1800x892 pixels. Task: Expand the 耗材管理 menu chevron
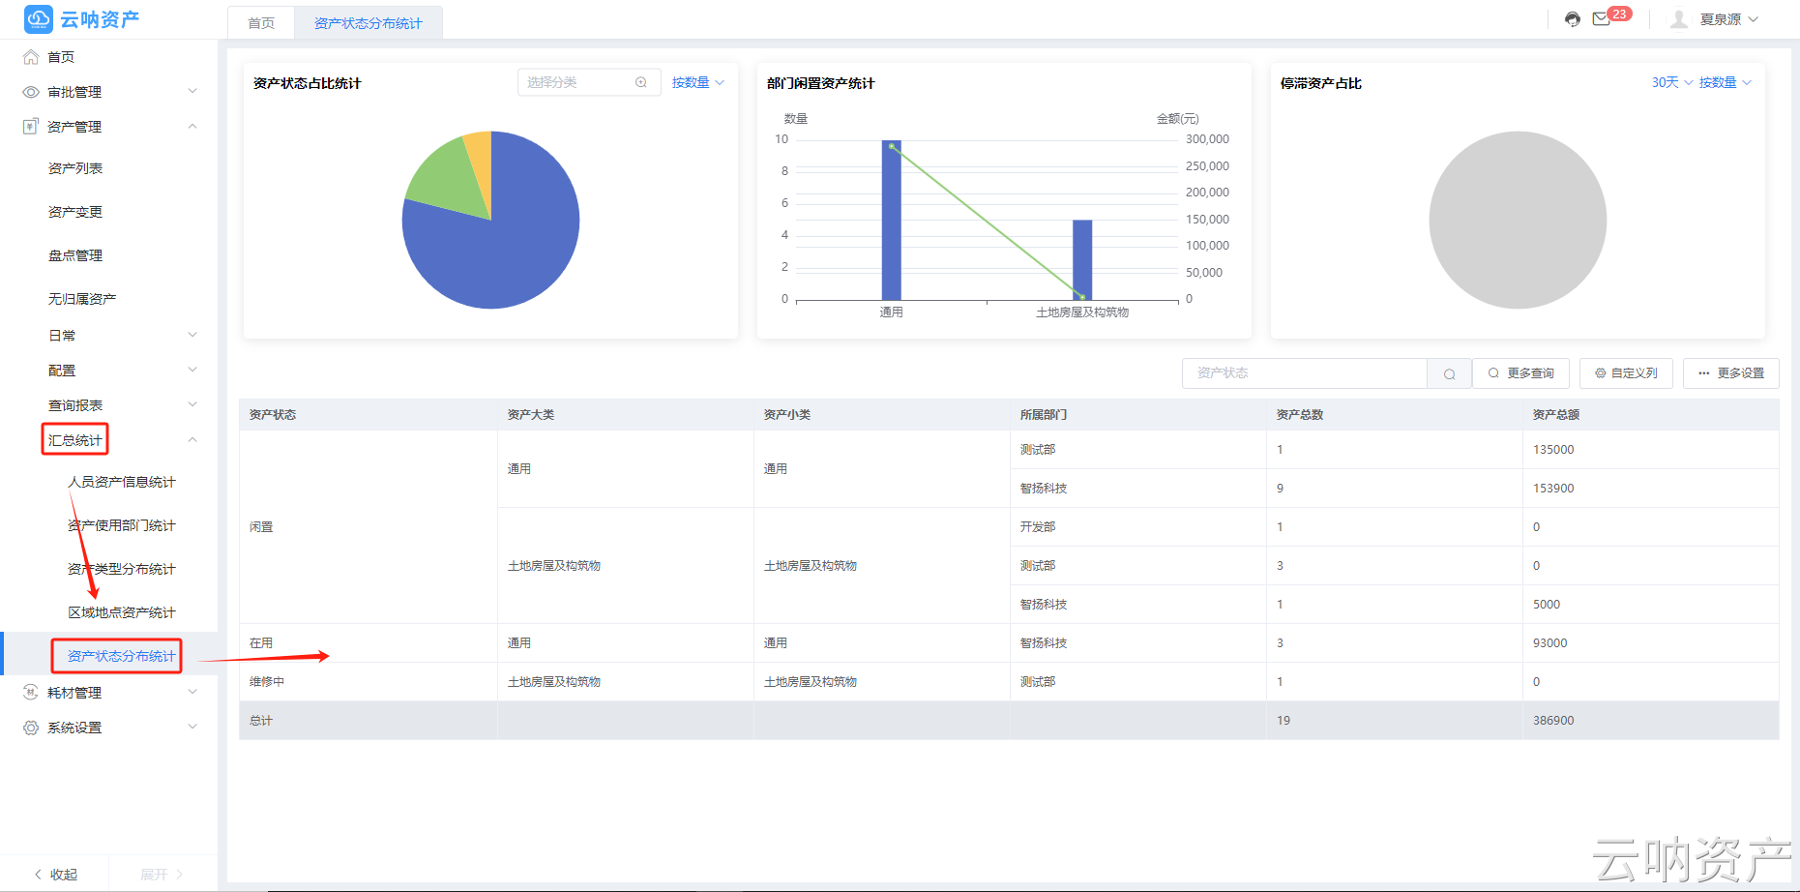click(x=192, y=693)
